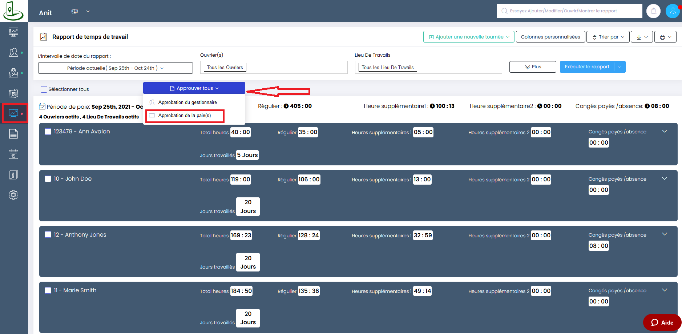This screenshot has height=334, width=682.
Task: Open the dashboard monitor icon in sidebar
Action: (13, 32)
